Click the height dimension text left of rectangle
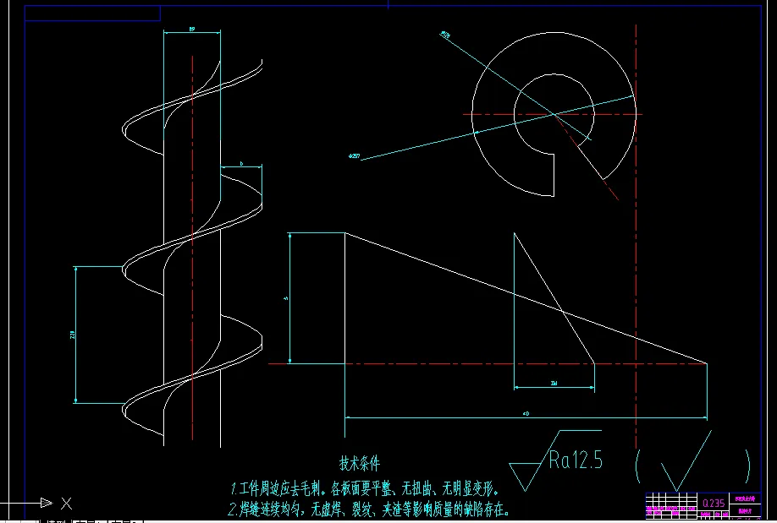 pos(286,298)
